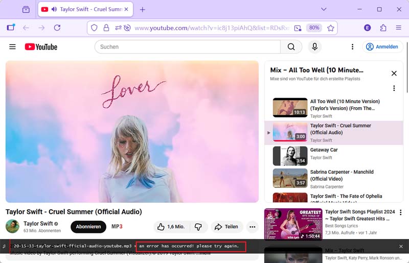Focus the Suchen search field
This screenshot has height=263, width=409.
pyautogui.click(x=187, y=47)
